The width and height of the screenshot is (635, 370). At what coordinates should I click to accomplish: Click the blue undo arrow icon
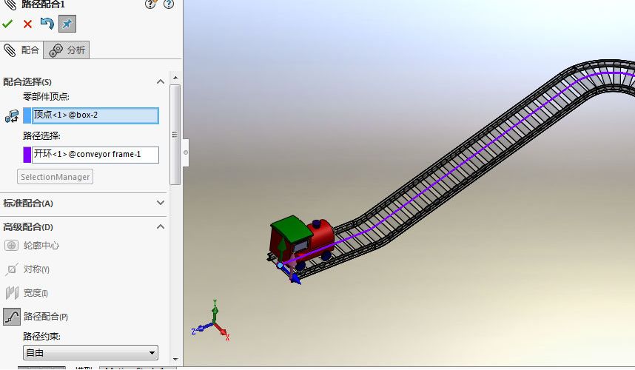point(47,24)
